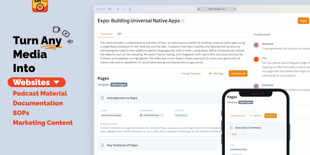Click the Video Digest template badge
Screen dimensions: 310x155
(119, 85)
